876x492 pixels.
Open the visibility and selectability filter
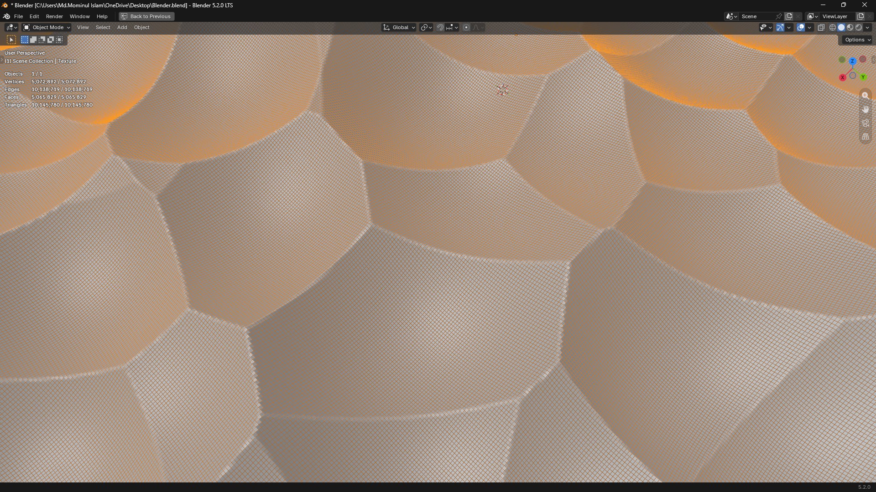click(766, 27)
